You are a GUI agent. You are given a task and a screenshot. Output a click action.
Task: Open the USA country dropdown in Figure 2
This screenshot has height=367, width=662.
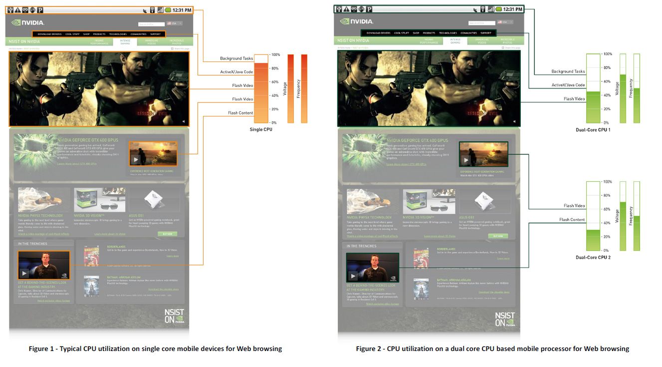505,22
